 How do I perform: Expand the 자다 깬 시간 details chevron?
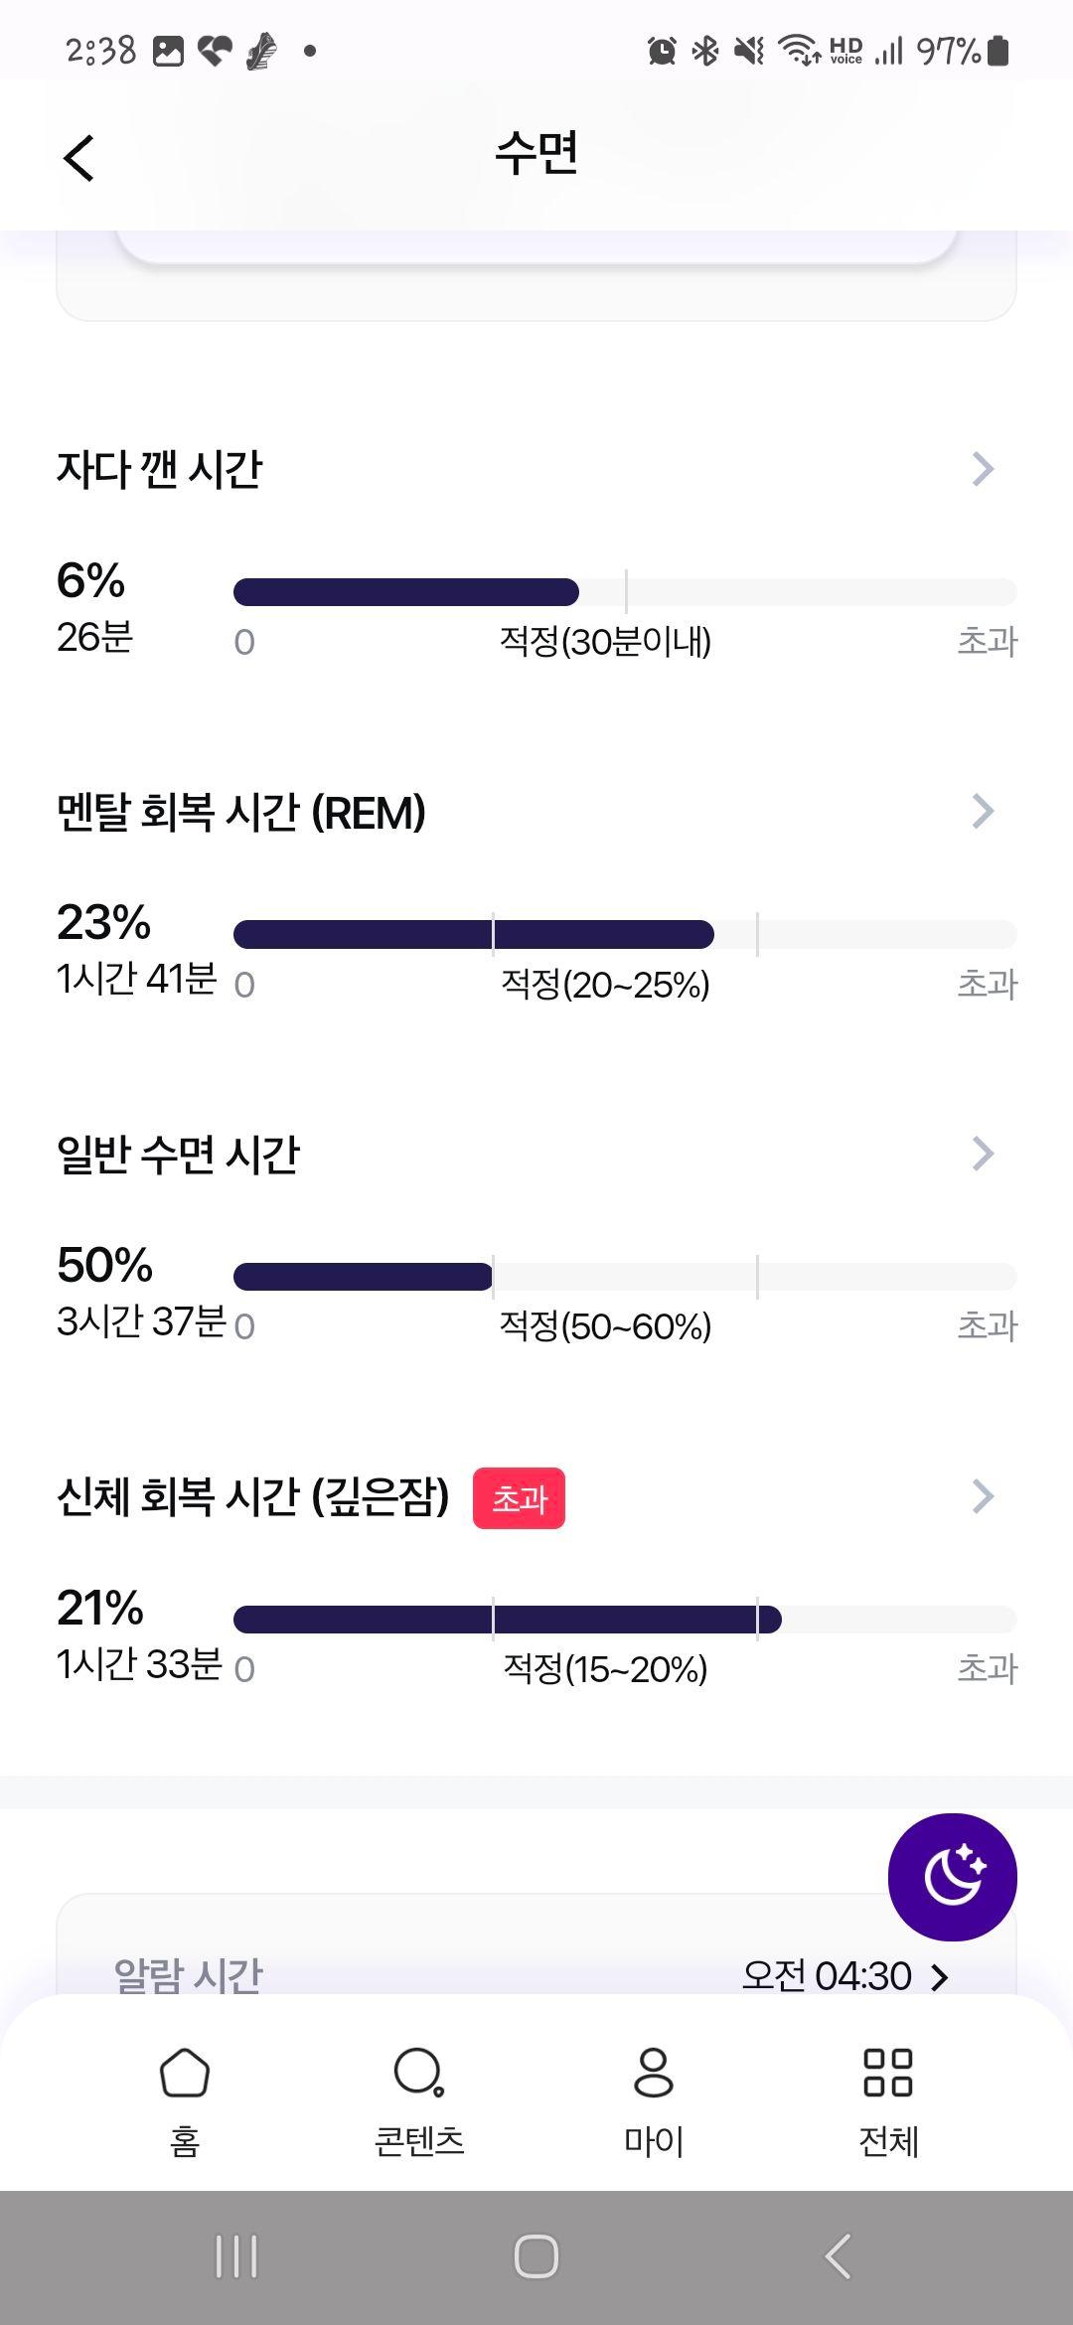point(983,469)
